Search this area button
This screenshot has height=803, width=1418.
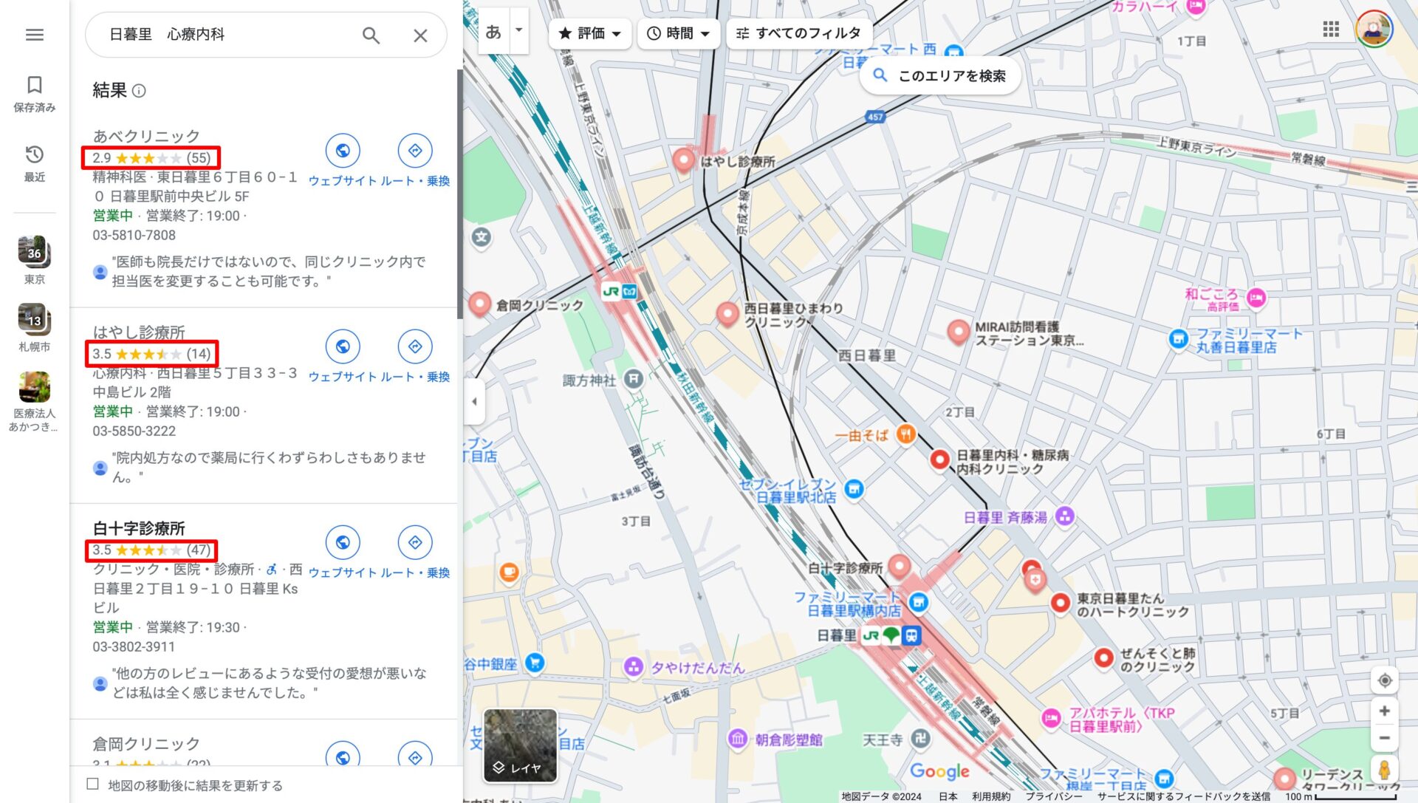pyautogui.click(x=940, y=75)
